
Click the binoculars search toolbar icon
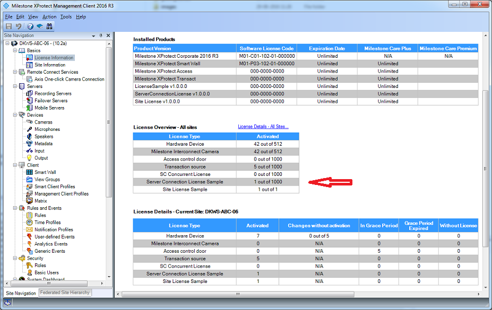point(49,26)
